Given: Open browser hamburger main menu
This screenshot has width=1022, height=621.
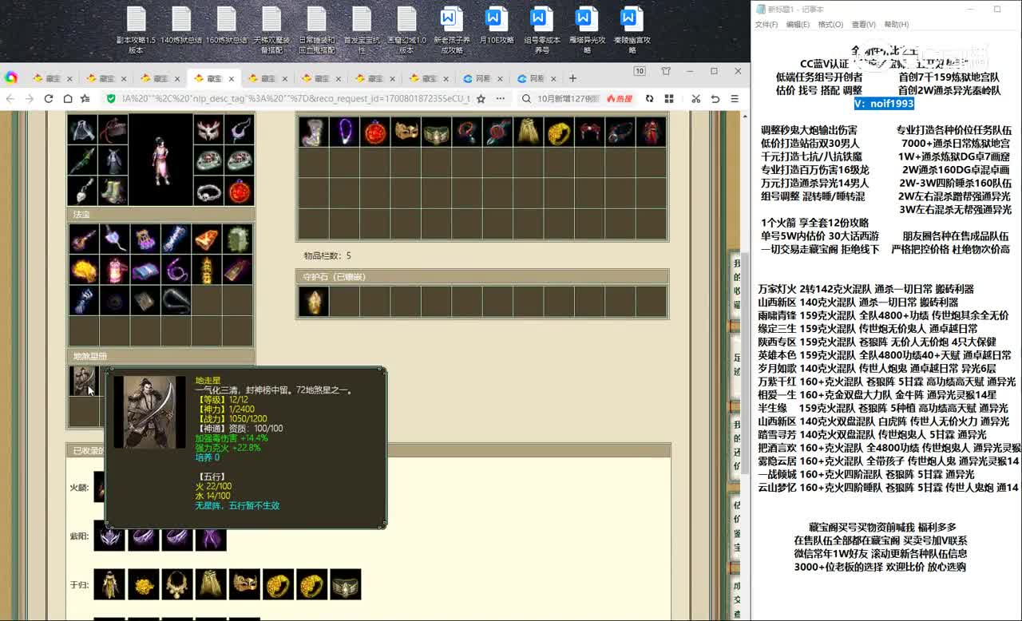Looking at the screenshot, I should pos(735,98).
